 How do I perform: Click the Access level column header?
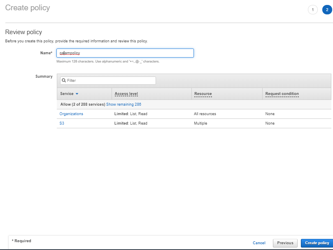126,94
